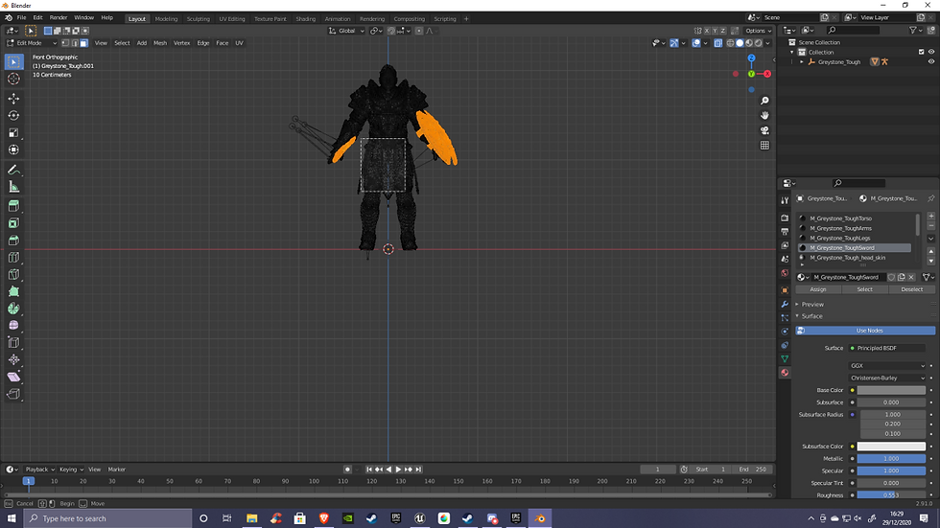940x528 pixels.
Task: Click the Select material button
Action: pyautogui.click(x=864, y=289)
